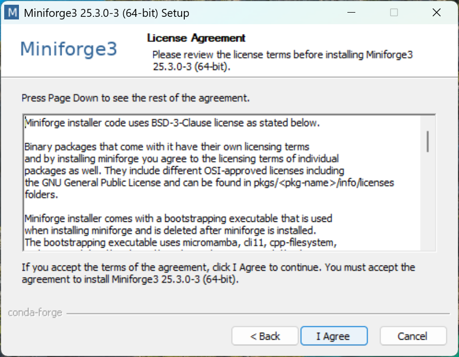Screen dimensions: 459x357
Task: Close the Miniforge3 Setup dialog
Action: click(436, 13)
